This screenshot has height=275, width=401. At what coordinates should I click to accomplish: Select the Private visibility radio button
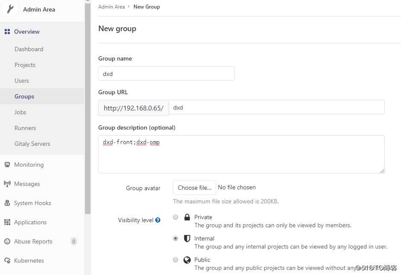click(176, 217)
